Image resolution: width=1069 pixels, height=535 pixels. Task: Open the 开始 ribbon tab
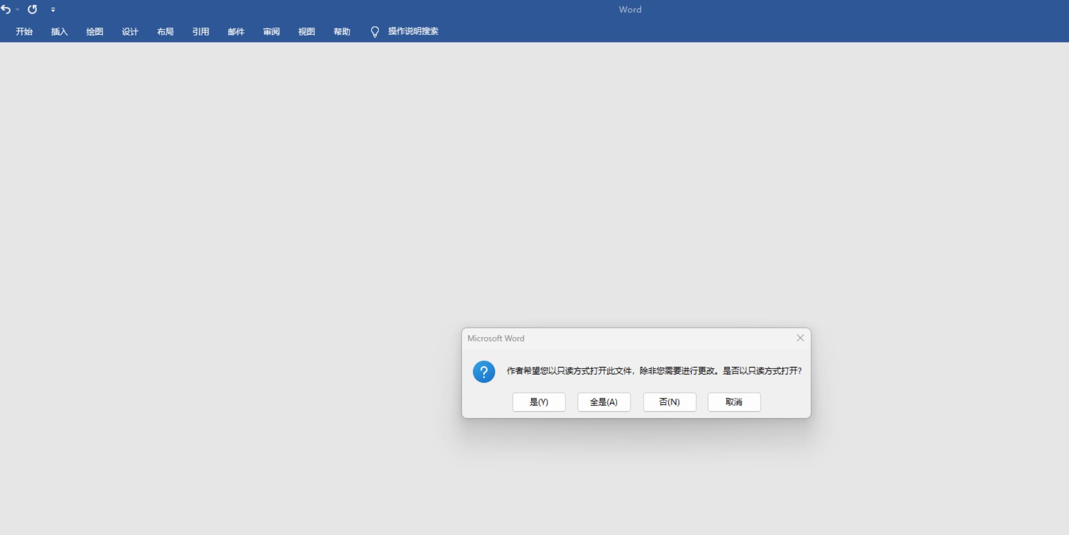click(24, 32)
